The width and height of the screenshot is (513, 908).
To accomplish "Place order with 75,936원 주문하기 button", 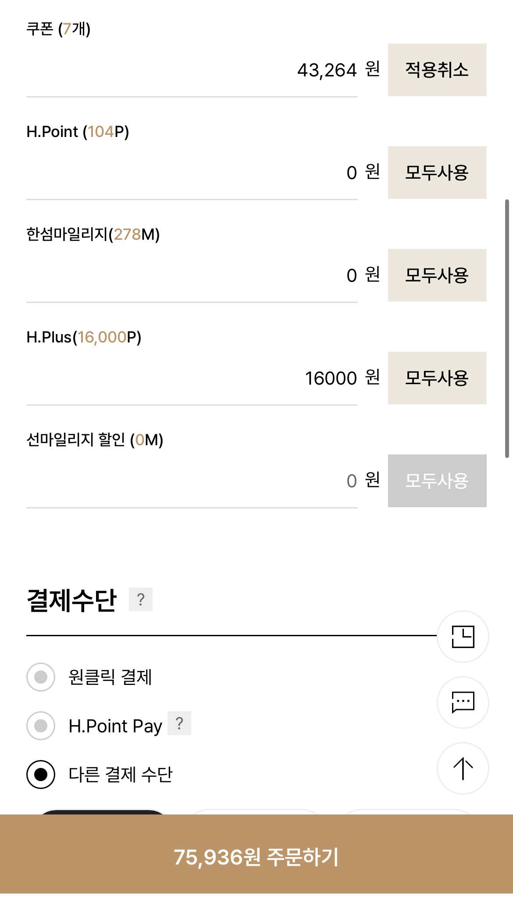I will 256,856.
